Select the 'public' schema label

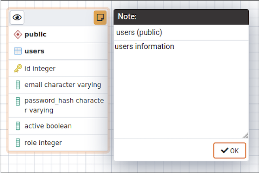tap(35, 35)
